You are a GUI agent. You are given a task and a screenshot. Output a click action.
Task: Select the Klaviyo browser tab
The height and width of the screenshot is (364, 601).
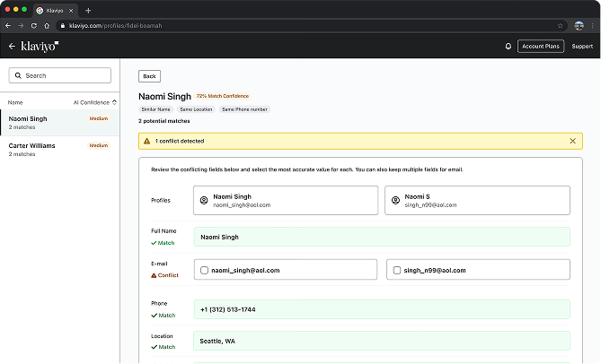pos(56,11)
